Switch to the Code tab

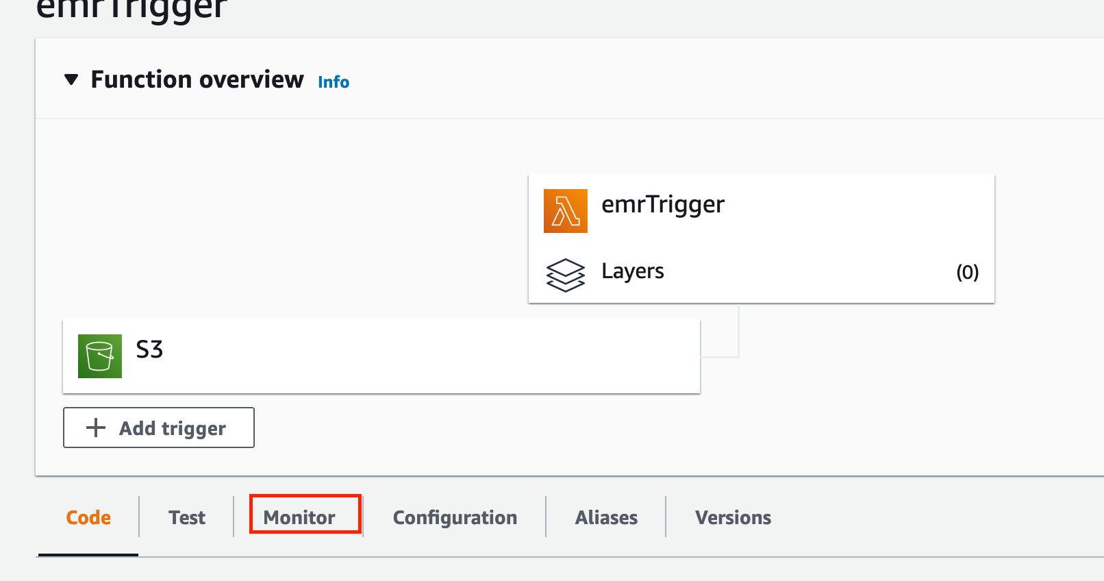coord(88,518)
